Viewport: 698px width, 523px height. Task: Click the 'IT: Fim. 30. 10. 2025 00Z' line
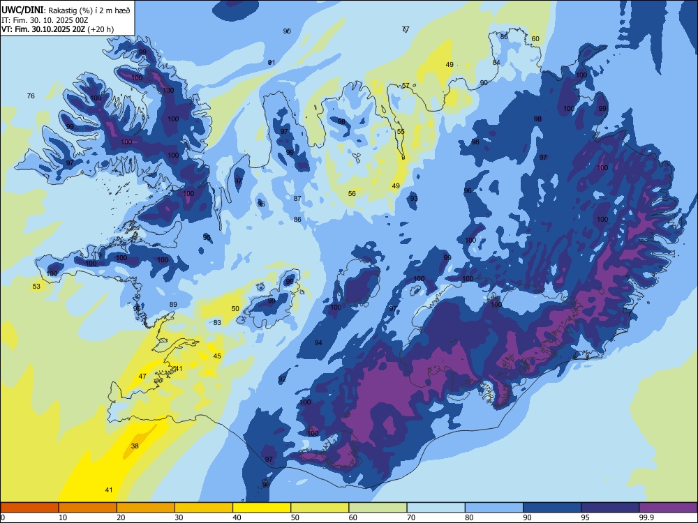(x=45, y=20)
